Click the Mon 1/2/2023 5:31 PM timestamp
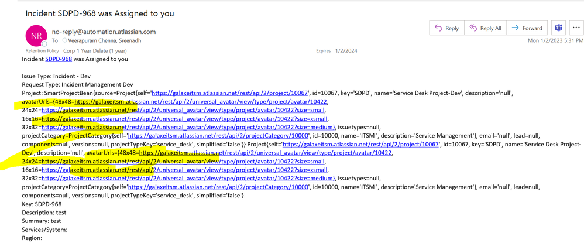This screenshot has width=584, height=250. pos(555,40)
